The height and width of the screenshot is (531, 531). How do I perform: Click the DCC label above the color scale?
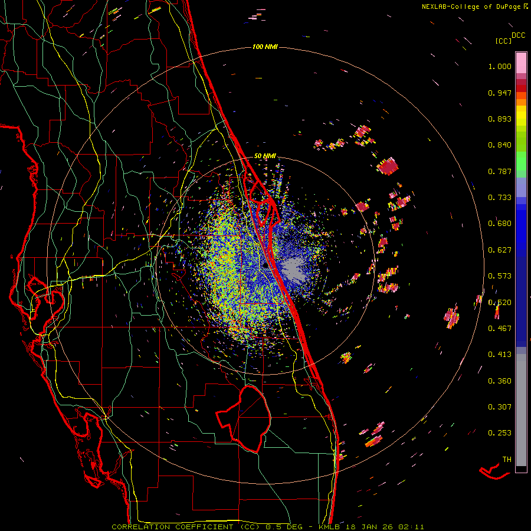point(519,35)
